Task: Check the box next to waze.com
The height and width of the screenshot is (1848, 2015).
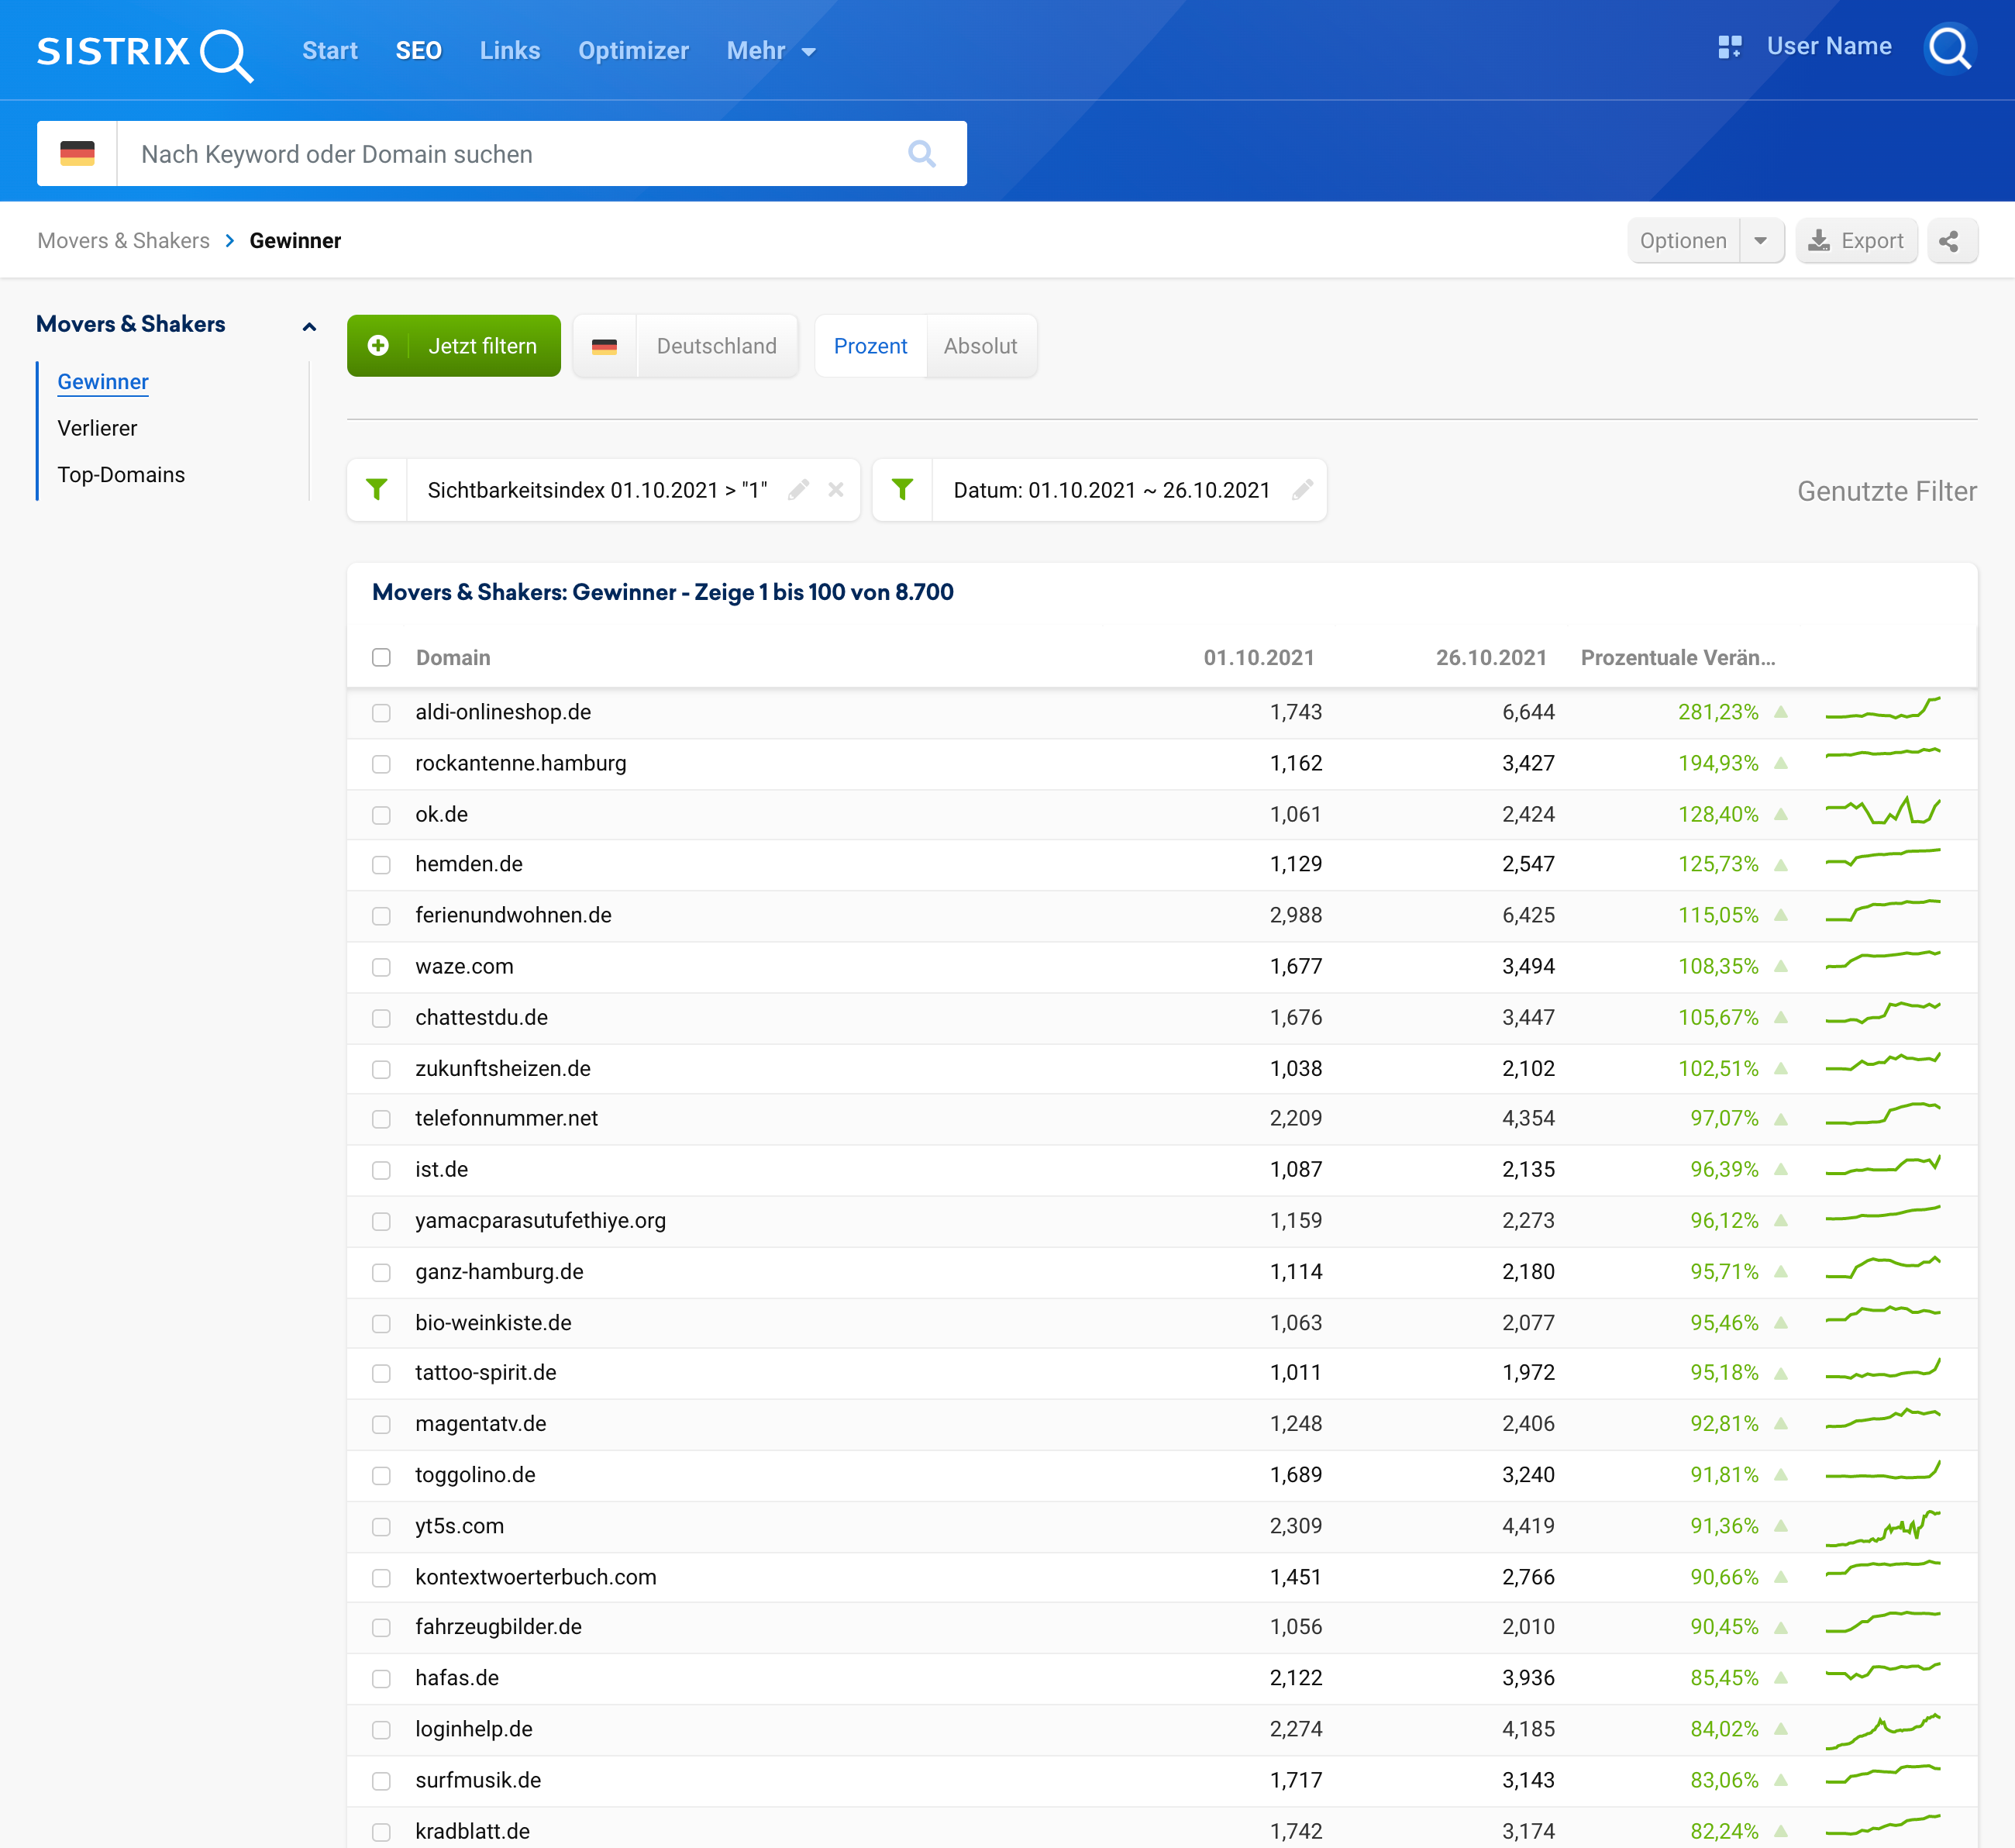Action: [381, 967]
